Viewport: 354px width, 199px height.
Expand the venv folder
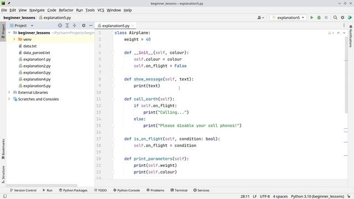14,39
